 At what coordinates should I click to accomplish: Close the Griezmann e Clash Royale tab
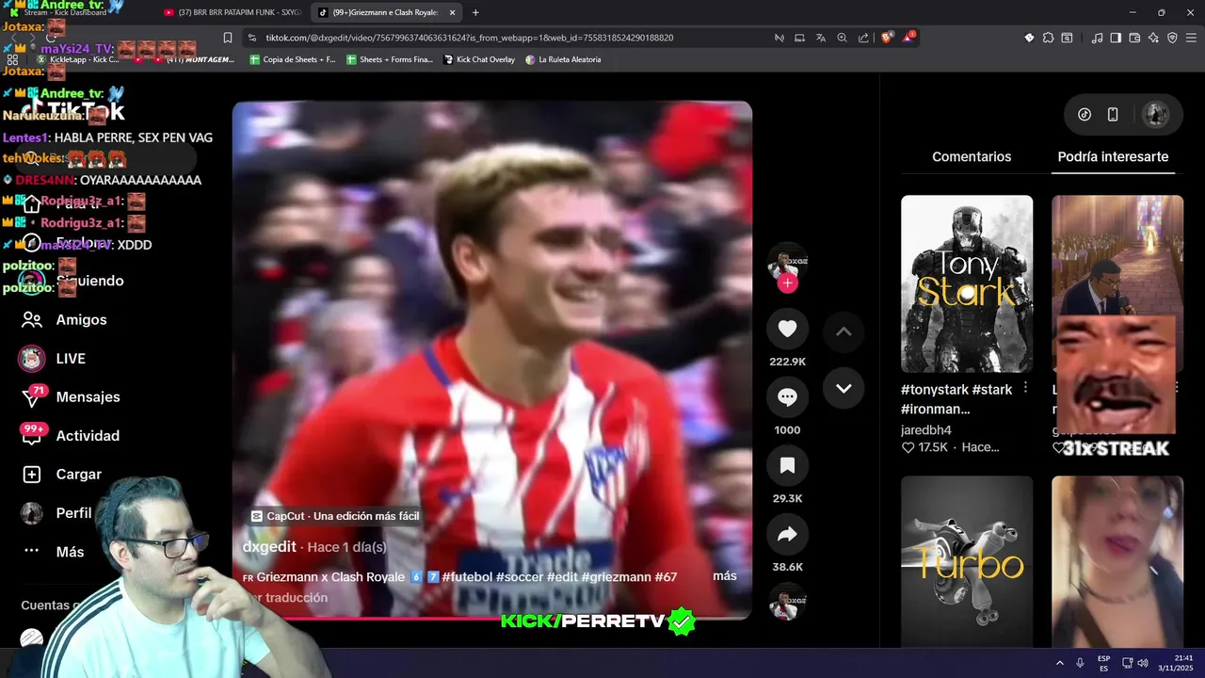(x=452, y=12)
